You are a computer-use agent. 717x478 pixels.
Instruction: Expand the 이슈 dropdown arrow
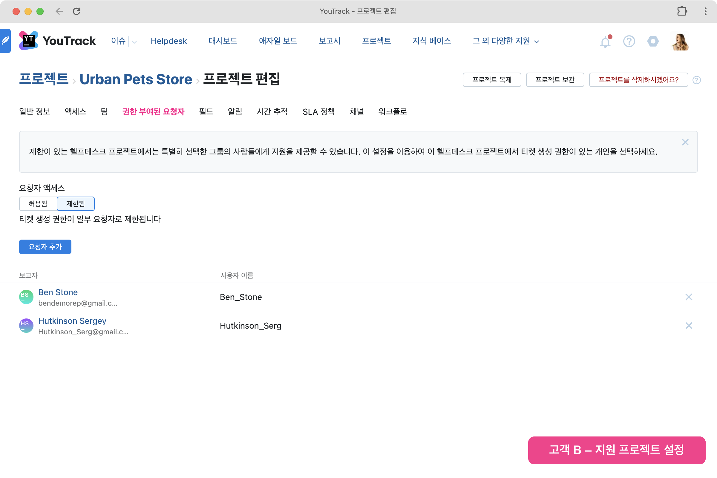tap(134, 42)
